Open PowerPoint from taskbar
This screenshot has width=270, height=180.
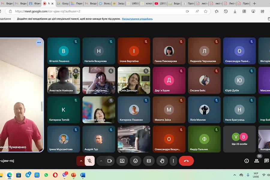tap(73, 175)
